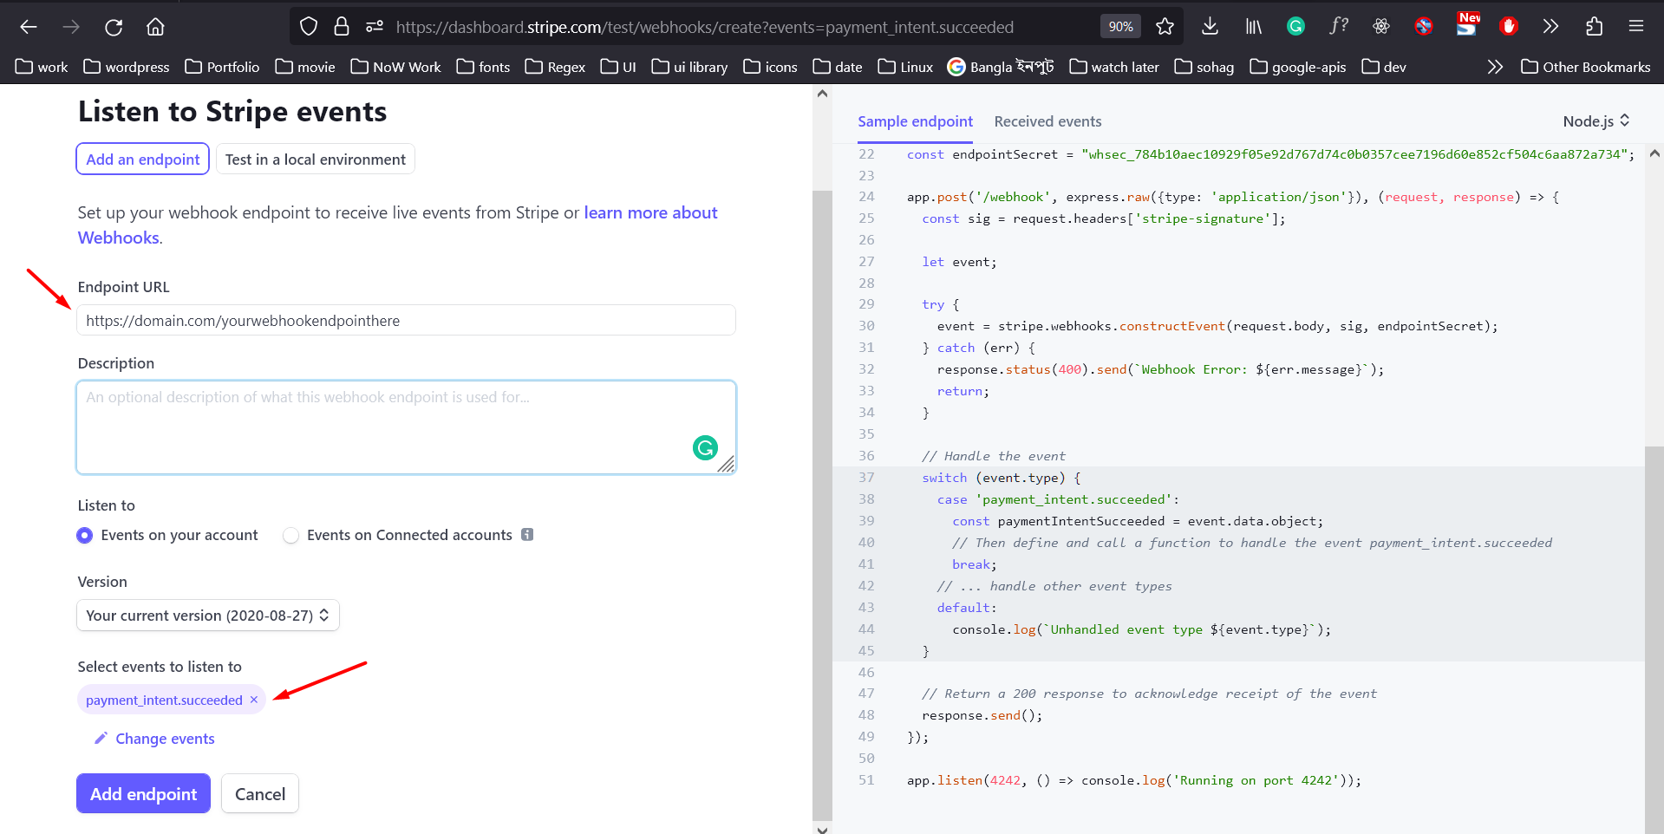
Task: Change the 90% zoom level indicator
Action: point(1120,27)
